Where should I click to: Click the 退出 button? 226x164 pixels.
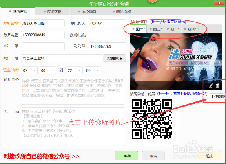coord(209,156)
